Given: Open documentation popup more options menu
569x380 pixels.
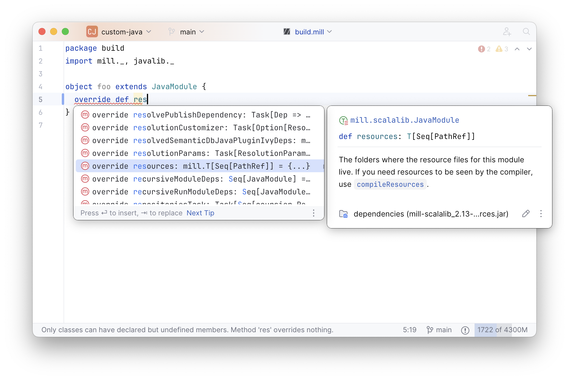Looking at the screenshot, I should (x=541, y=214).
